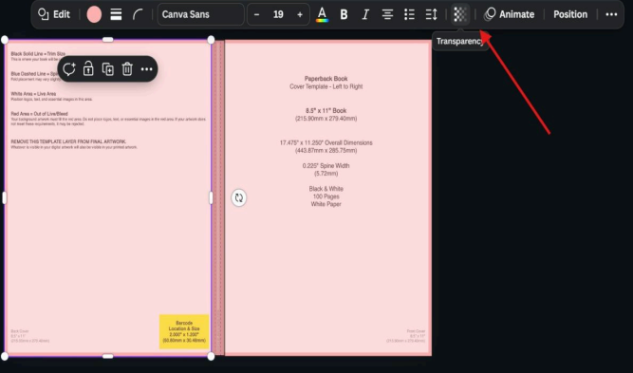This screenshot has width=633, height=373.
Task: Select the '17.475" x 11.250" Overall Dimensions' text
Action: pos(326,143)
